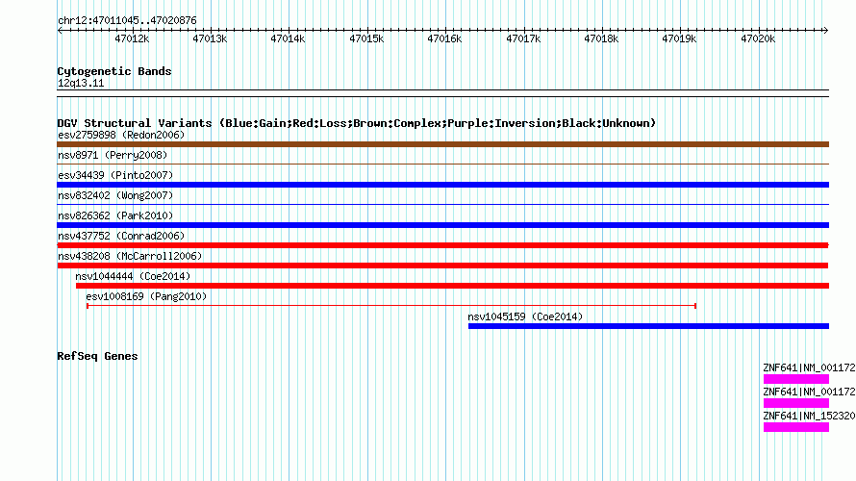Click the second magenta ZNF641 gene bar
Image resolution: width=856 pixels, height=481 pixels.
coord(796,403)
